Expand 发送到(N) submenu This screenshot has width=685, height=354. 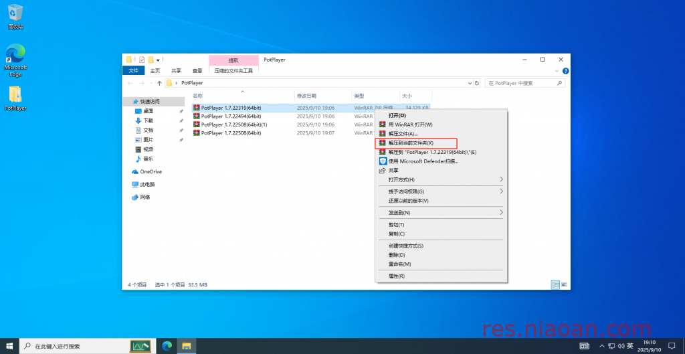point(442,212)
